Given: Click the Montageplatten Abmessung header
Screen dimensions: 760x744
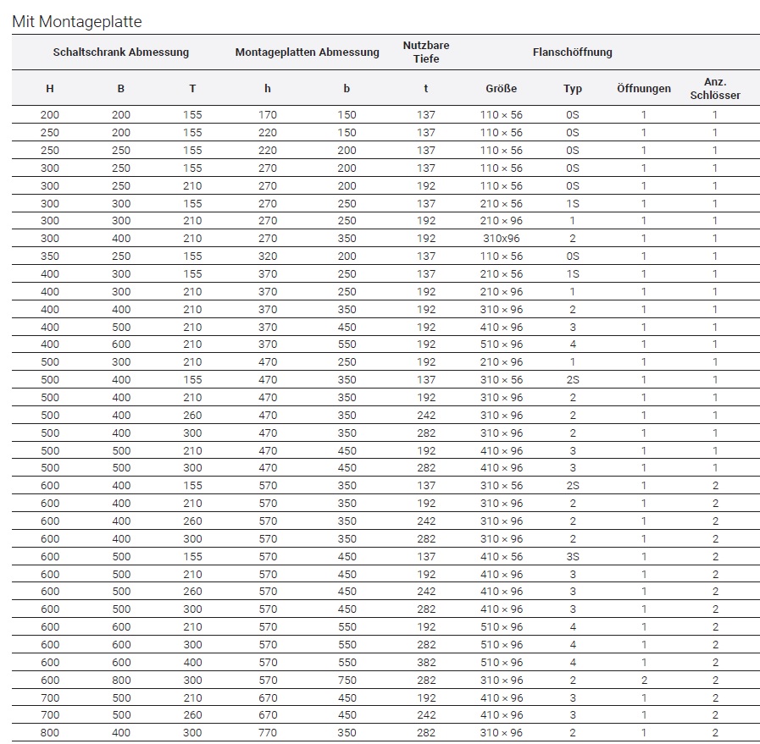Looking at the screenshot, I should (x=307, y=52).
